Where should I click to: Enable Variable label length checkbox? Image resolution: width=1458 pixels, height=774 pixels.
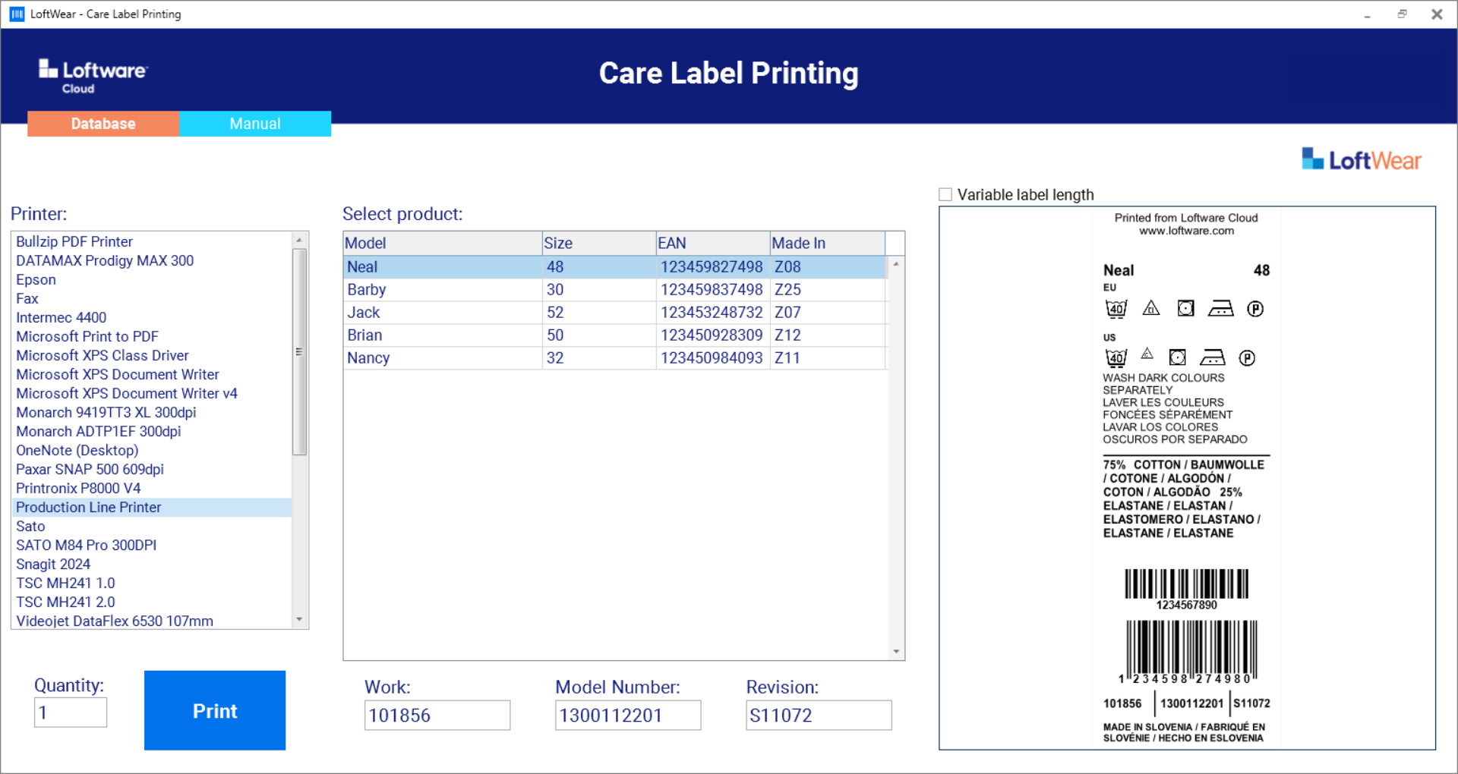945,194
